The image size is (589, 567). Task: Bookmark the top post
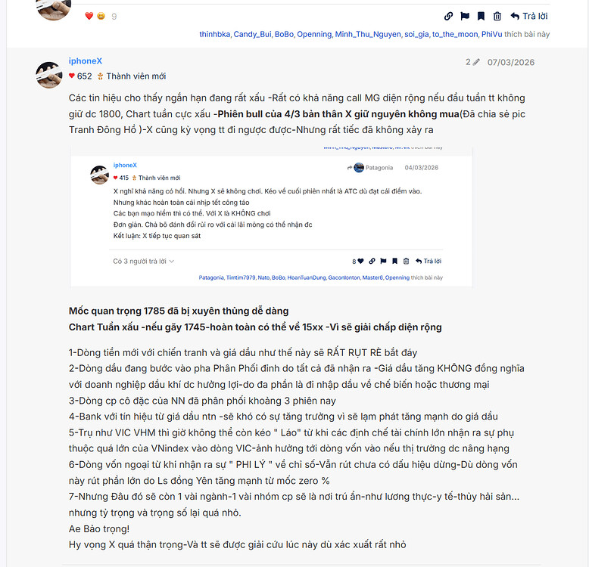coord(481,16)
